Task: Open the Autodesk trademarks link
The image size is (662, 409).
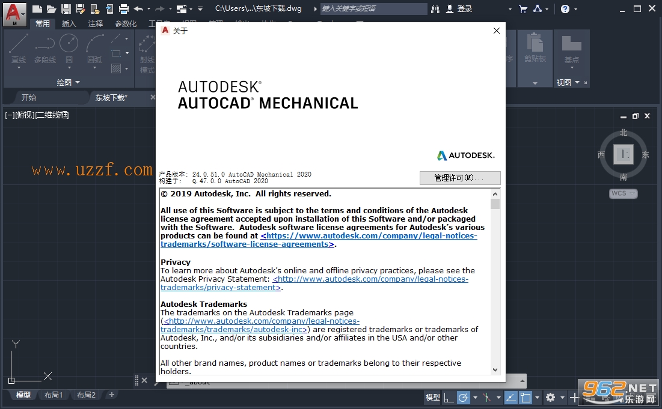Action: pyautogui.click(x=260, y=325)
